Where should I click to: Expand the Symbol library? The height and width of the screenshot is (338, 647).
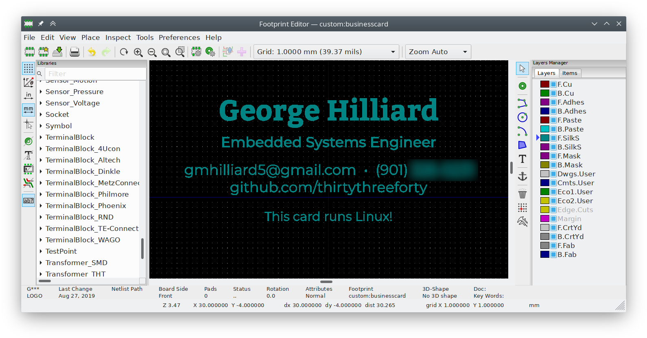pyautogui.click(x=41, y=126)
